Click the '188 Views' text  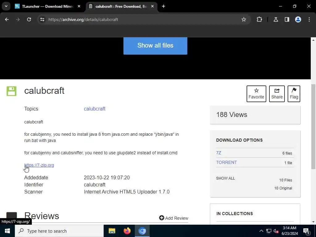coord(231,115)
